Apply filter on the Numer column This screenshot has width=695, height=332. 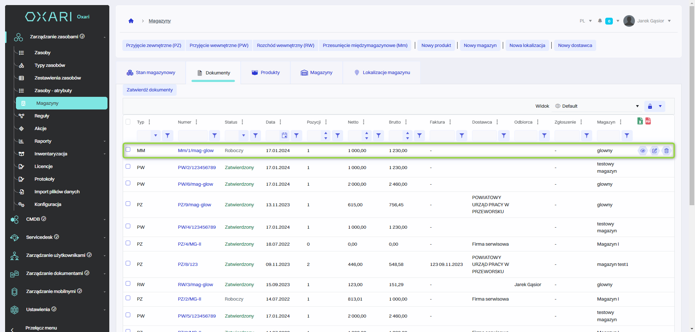[x=215, y=135]
